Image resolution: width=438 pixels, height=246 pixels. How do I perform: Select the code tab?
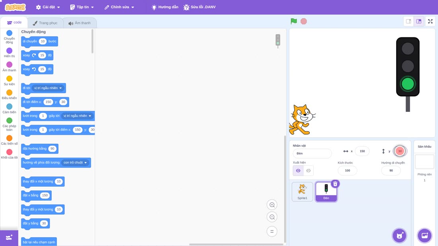pos(14,22)
